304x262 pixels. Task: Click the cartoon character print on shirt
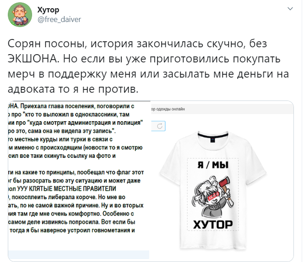coord(213,196)
